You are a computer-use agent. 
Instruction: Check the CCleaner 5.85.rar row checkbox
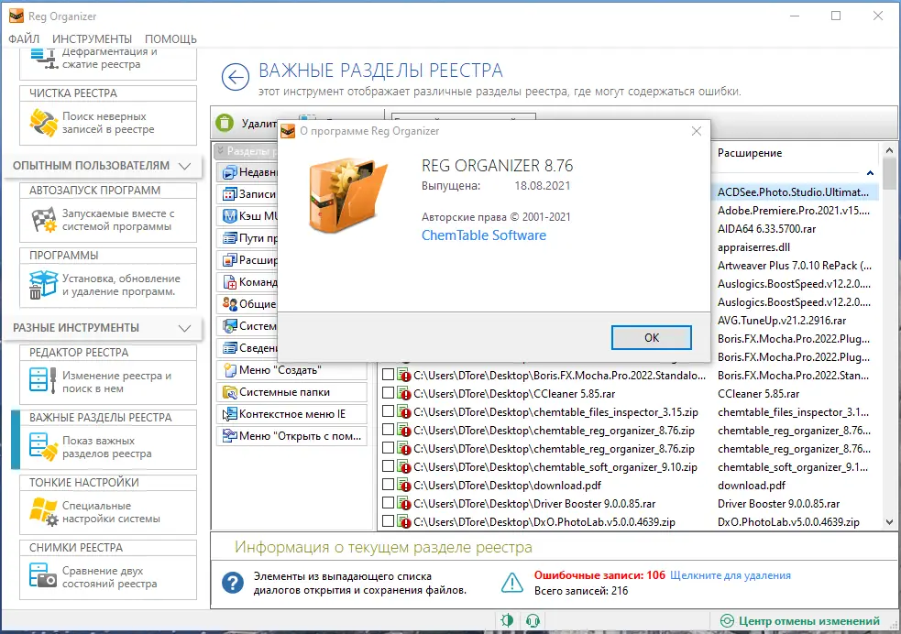[x=388, y=393]
